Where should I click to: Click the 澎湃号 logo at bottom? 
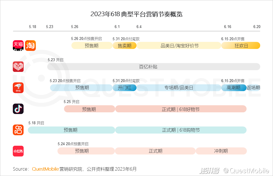pyautogui.click(x=210, y=171)
